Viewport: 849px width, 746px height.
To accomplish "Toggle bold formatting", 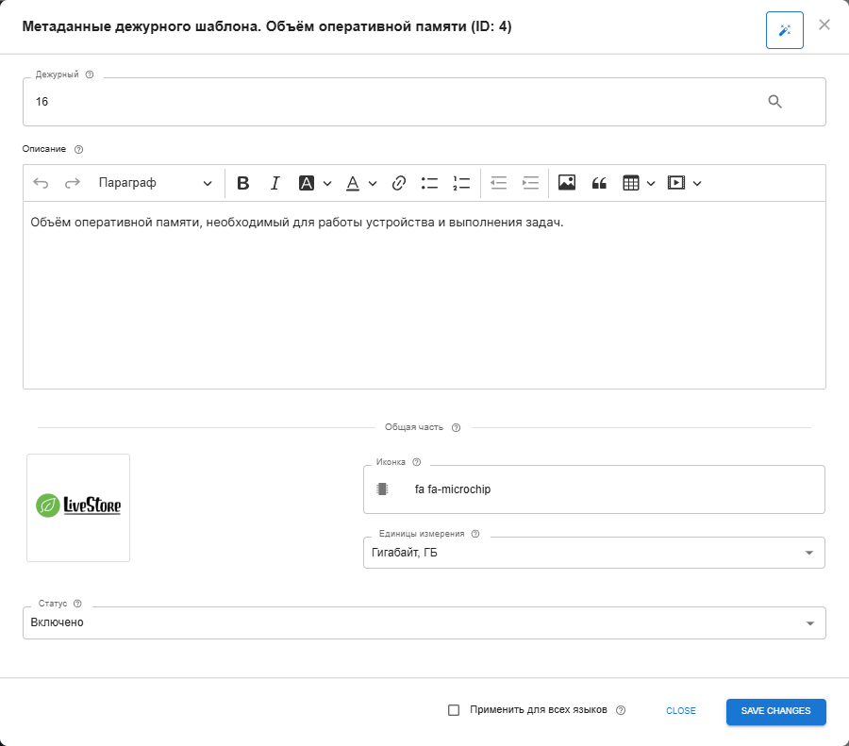I will pos(243,183).
